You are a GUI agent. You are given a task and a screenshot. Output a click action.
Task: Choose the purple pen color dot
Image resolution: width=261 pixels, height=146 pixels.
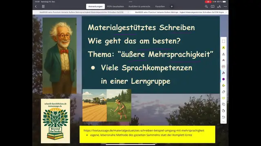point(223,79)
